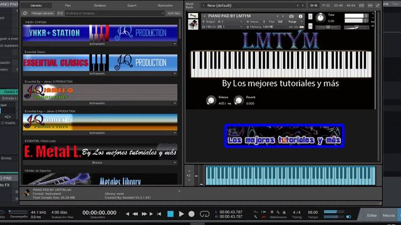
Task: Expand E. Metal L. library options arrow
Action: pos(175,162)
